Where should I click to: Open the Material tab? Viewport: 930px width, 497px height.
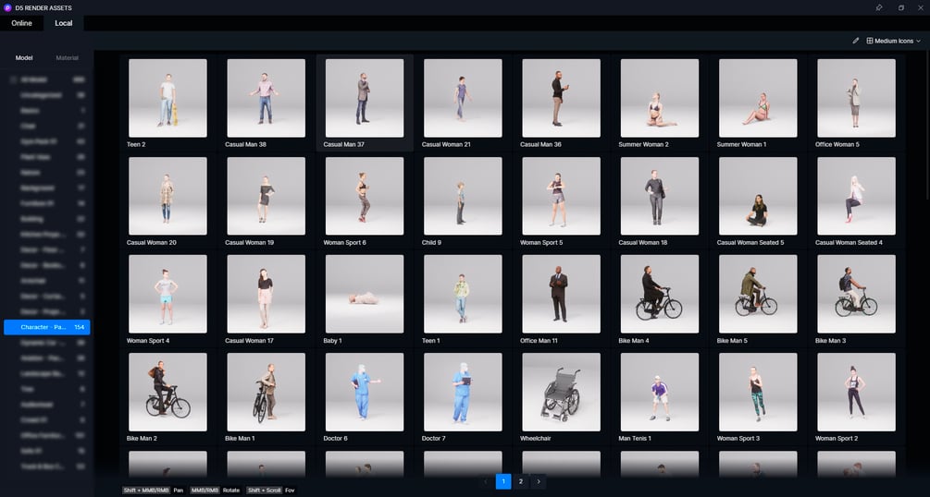[67, 58]
